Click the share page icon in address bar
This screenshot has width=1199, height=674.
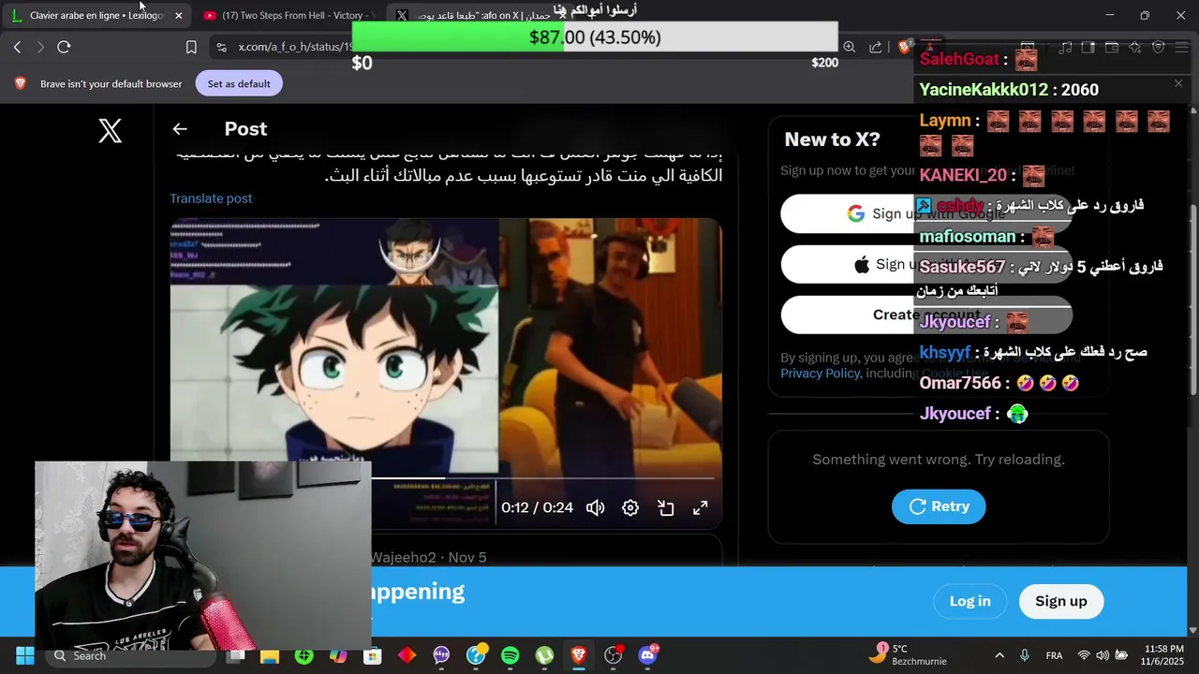click(x=876, y=47)
